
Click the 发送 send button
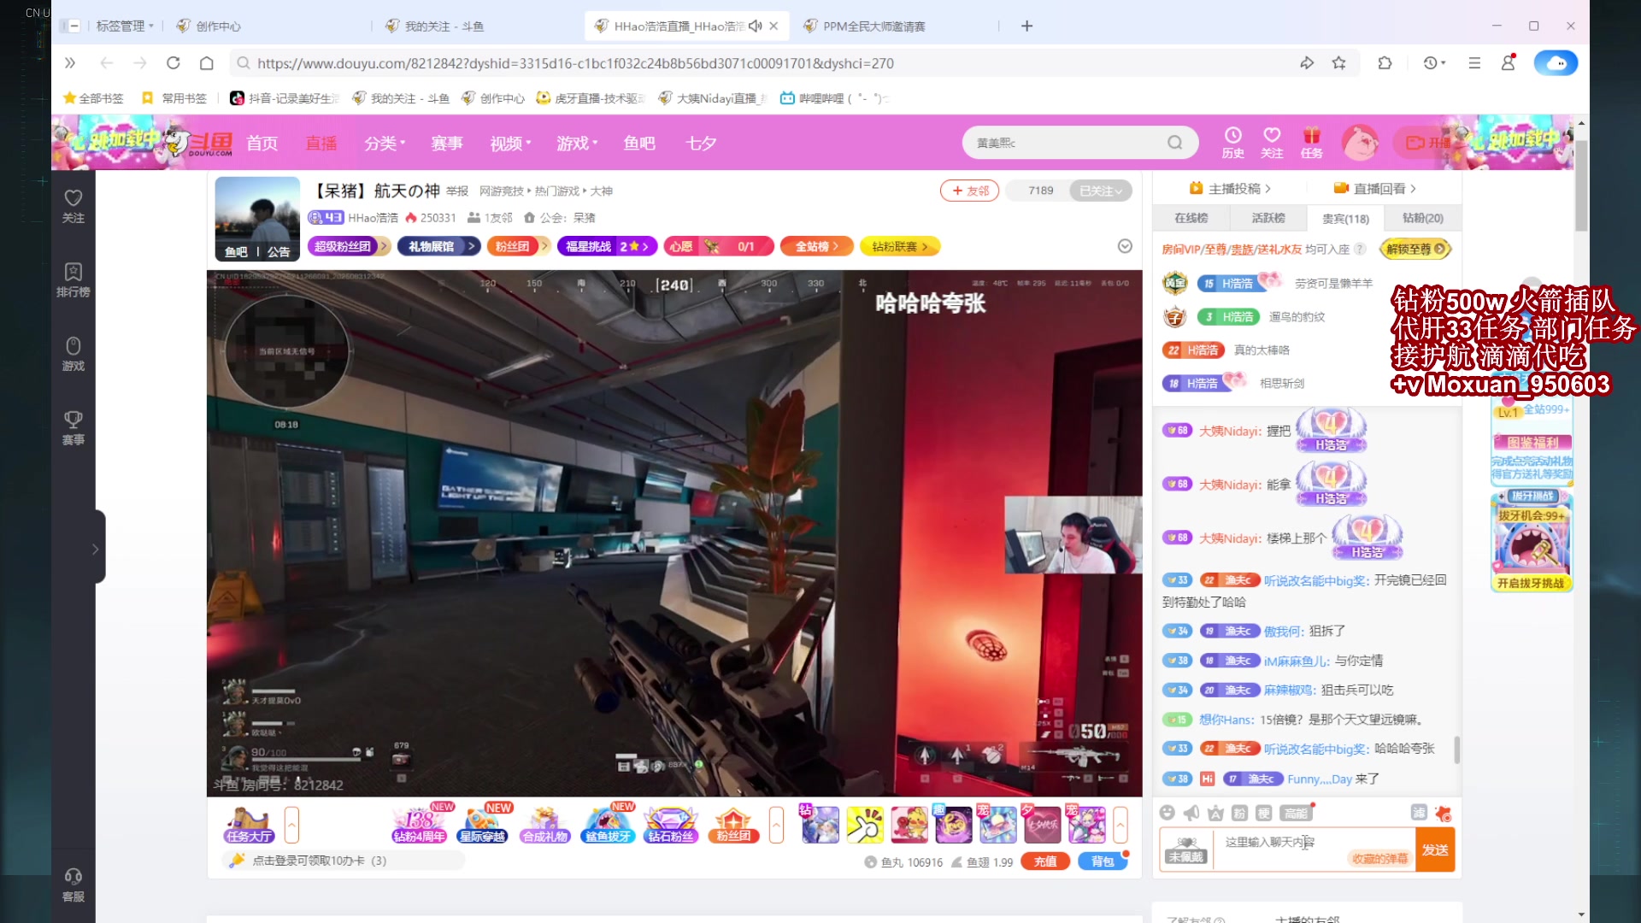pos(1435,850)
